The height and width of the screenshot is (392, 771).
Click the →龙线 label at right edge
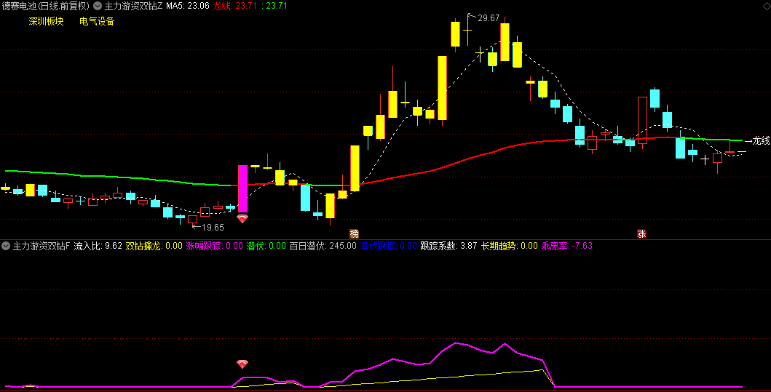tap(757, 141)
